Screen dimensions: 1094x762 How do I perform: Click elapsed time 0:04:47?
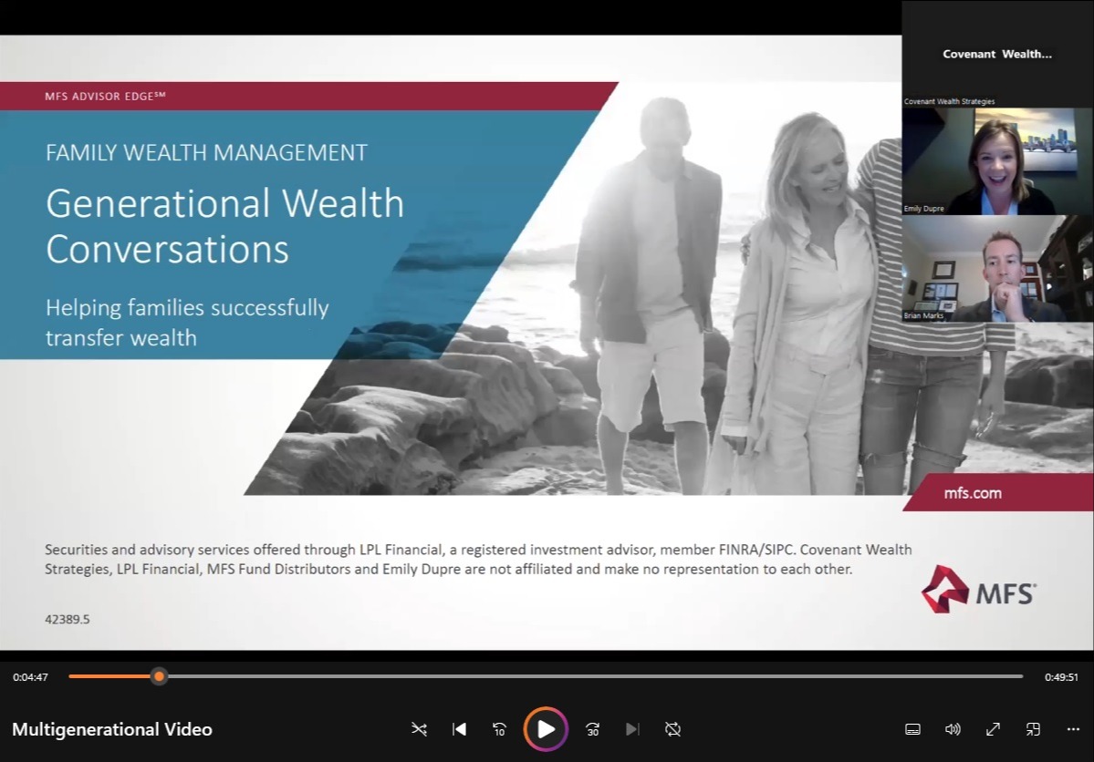click(31, 677)
